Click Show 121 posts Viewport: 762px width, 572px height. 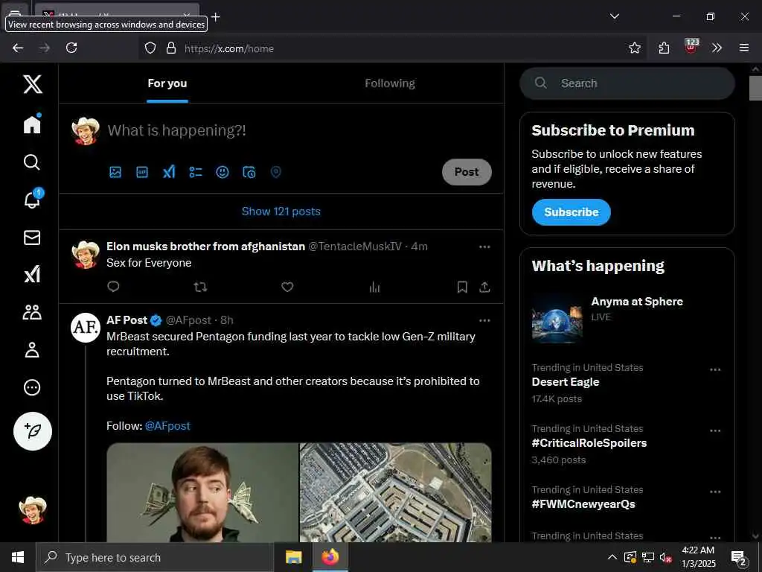(x=281, y=212)
